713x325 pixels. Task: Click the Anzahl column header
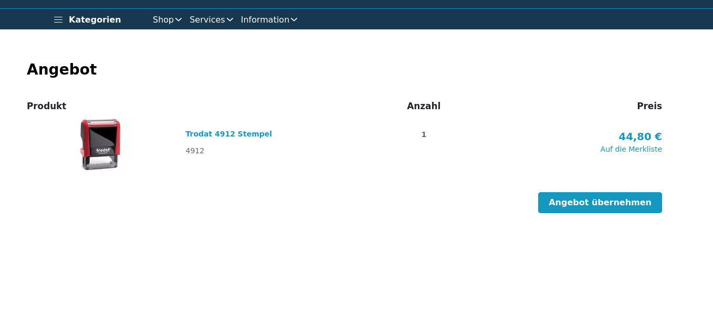[x=424, y=106]
